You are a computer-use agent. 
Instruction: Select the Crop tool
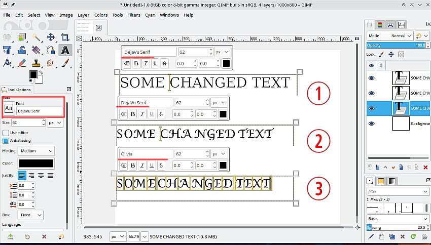[65, 37]
